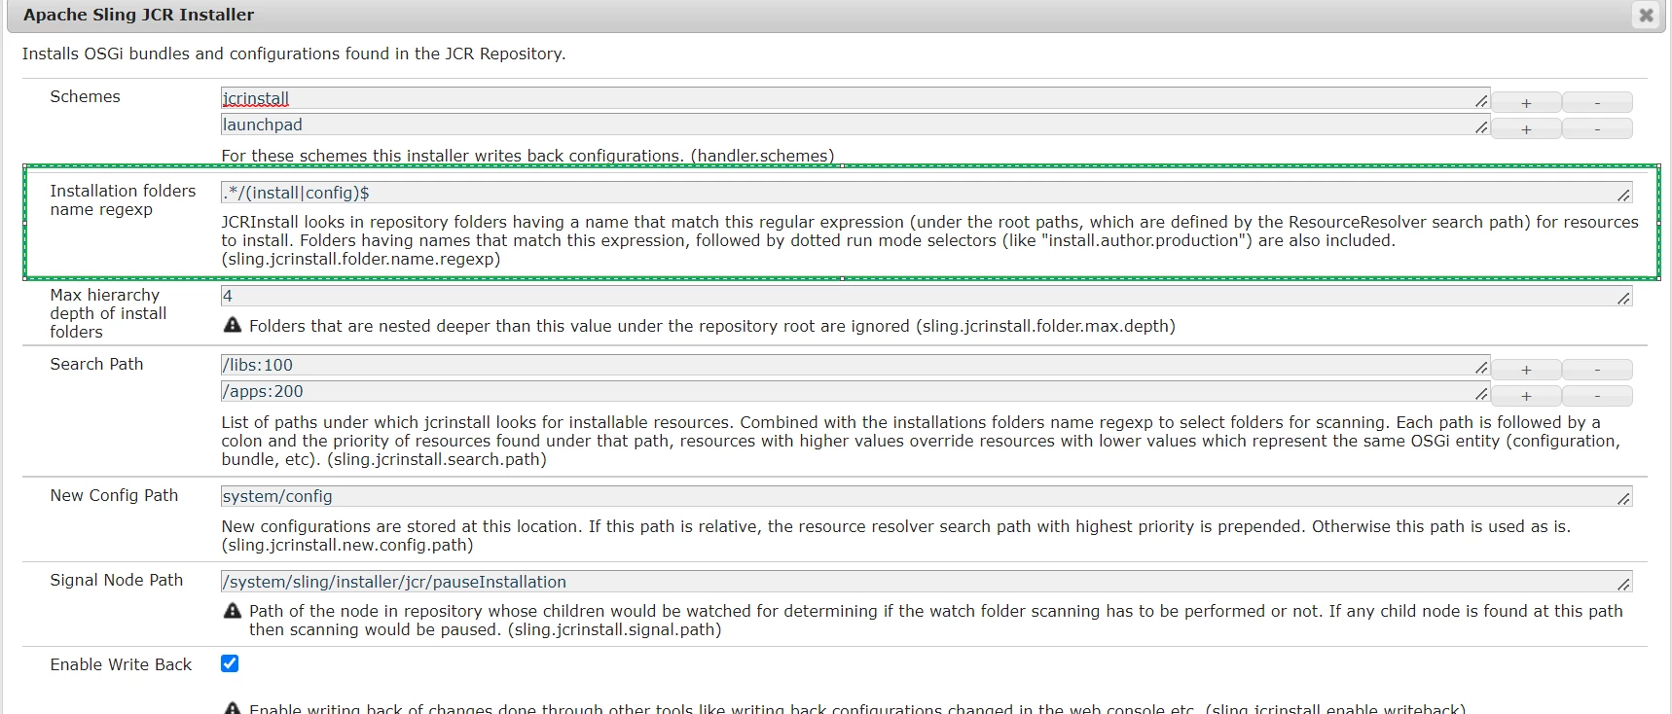
Task: Click the Max hierarchy depth field
Action: tap(927, 296)
